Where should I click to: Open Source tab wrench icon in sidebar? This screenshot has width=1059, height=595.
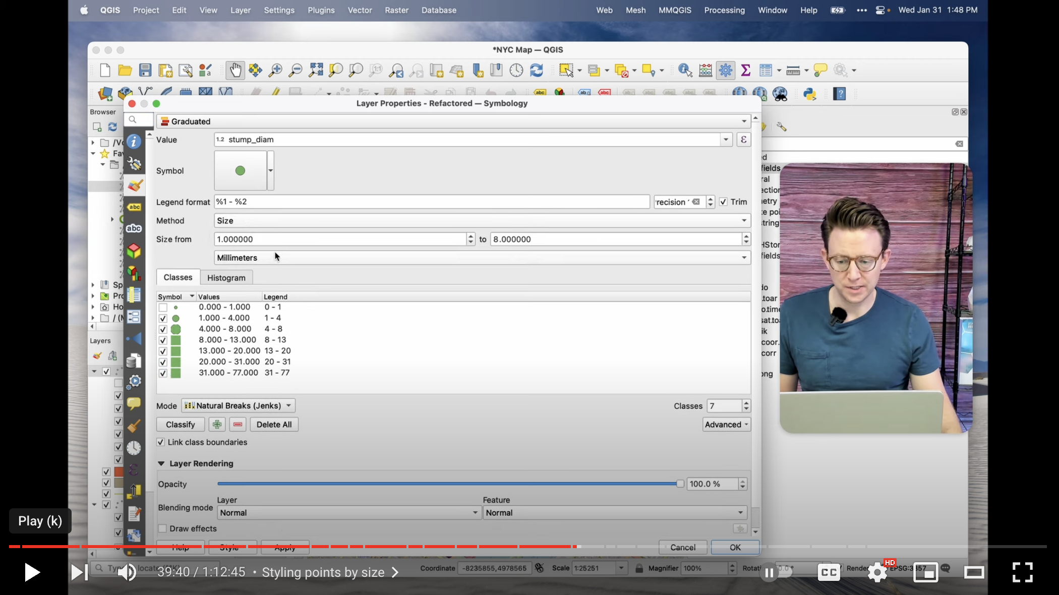[x=134, y=163]
